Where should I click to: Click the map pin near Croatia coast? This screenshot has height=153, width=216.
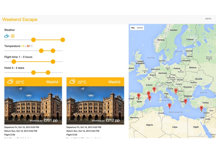click(176, 91)
